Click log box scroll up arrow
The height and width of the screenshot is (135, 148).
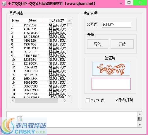click(140, 114)
